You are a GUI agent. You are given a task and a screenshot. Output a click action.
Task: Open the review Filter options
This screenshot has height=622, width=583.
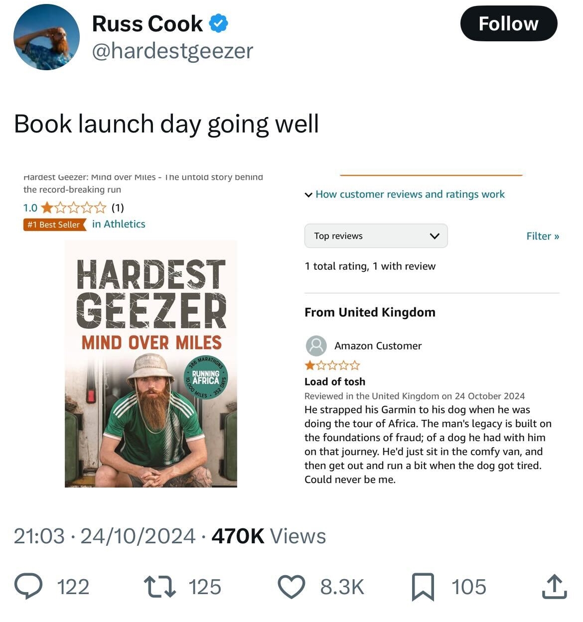click(542, 236)
